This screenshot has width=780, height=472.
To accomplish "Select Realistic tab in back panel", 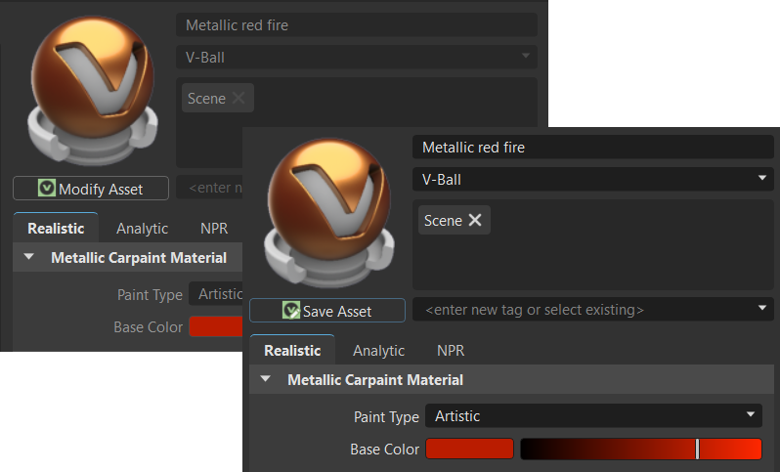I will pos(56,228).
